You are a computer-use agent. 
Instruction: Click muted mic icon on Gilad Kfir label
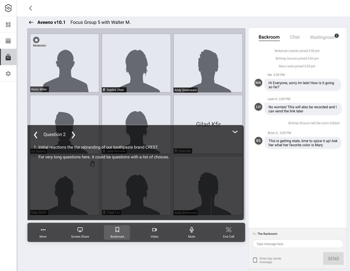tap(176, 151)
